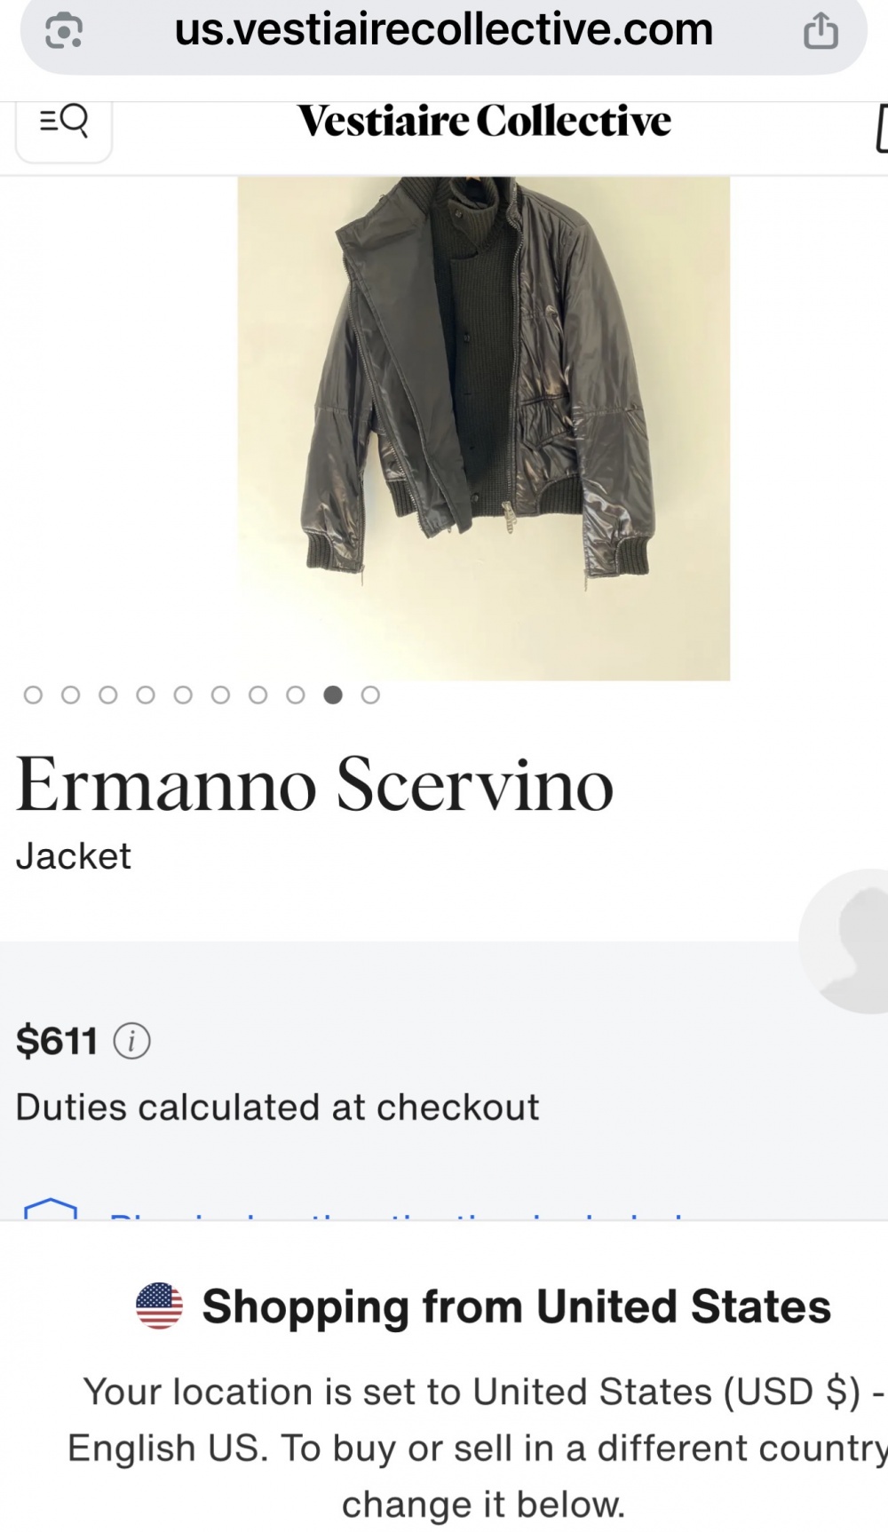Jump to the fifth image carousel dot

183,695
